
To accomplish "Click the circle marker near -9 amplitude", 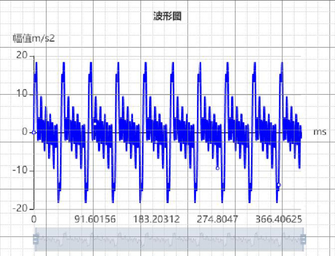I will (217, 168).
